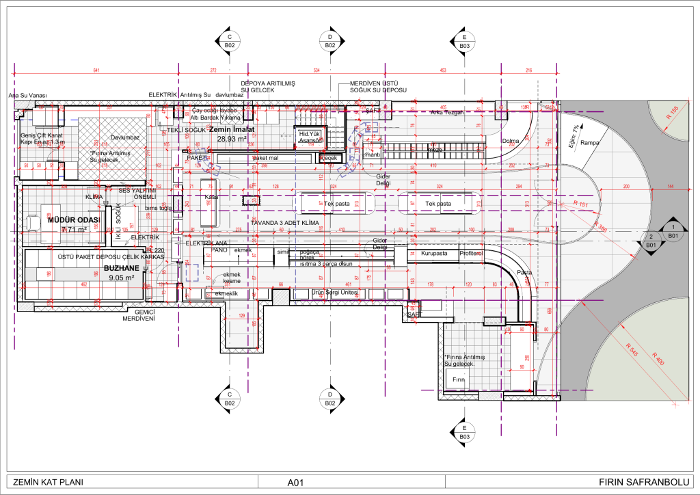Image resolution: width=700 pixels, height=495 pixels.
Task: Select the Kurupasta counter label
Action: [434, 253]
